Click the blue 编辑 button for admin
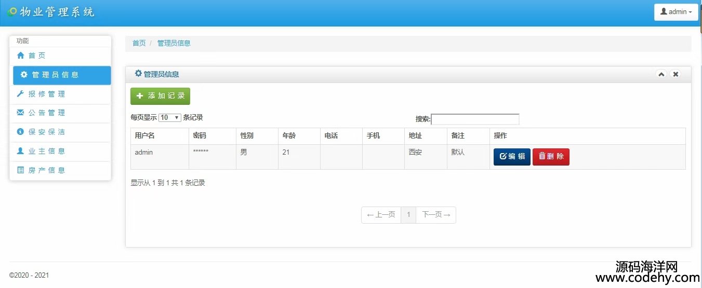The height and width of the screenshot is (288, 702). [x=512, y=156]
